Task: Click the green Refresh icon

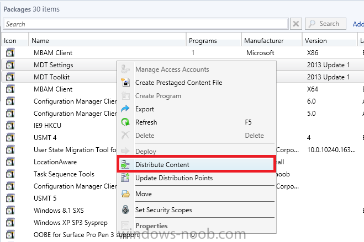Action: point(125,122)
